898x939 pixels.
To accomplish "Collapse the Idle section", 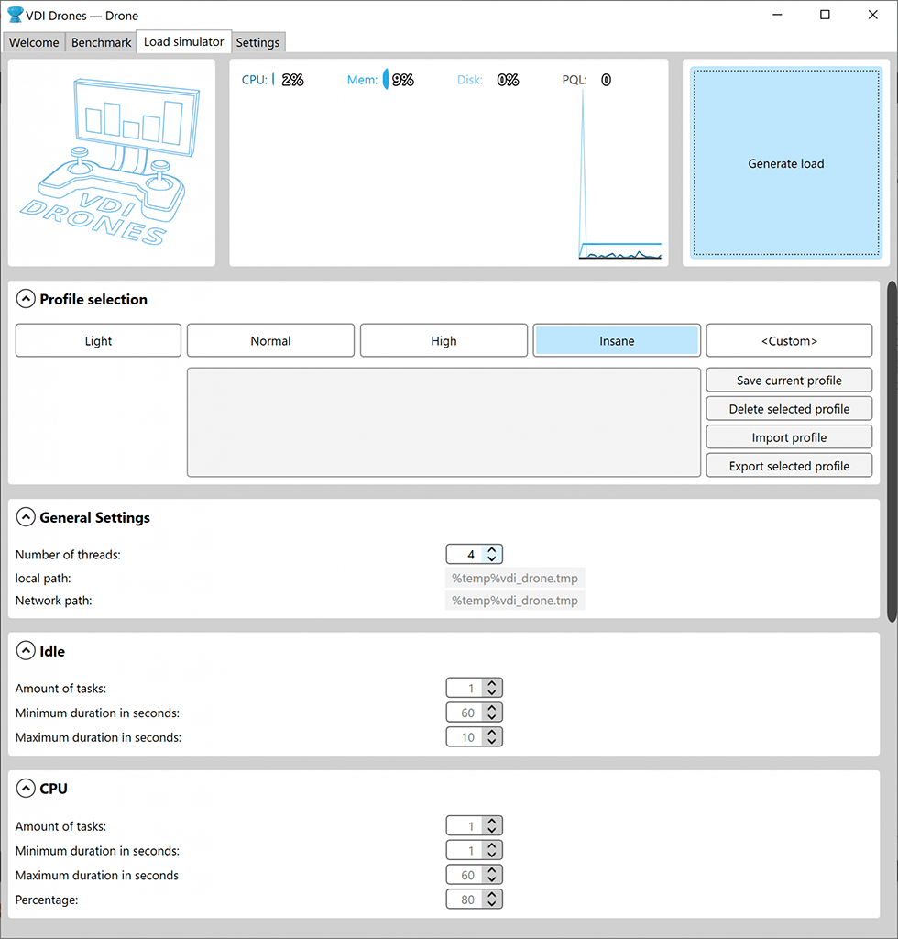I will pos(26,650).
